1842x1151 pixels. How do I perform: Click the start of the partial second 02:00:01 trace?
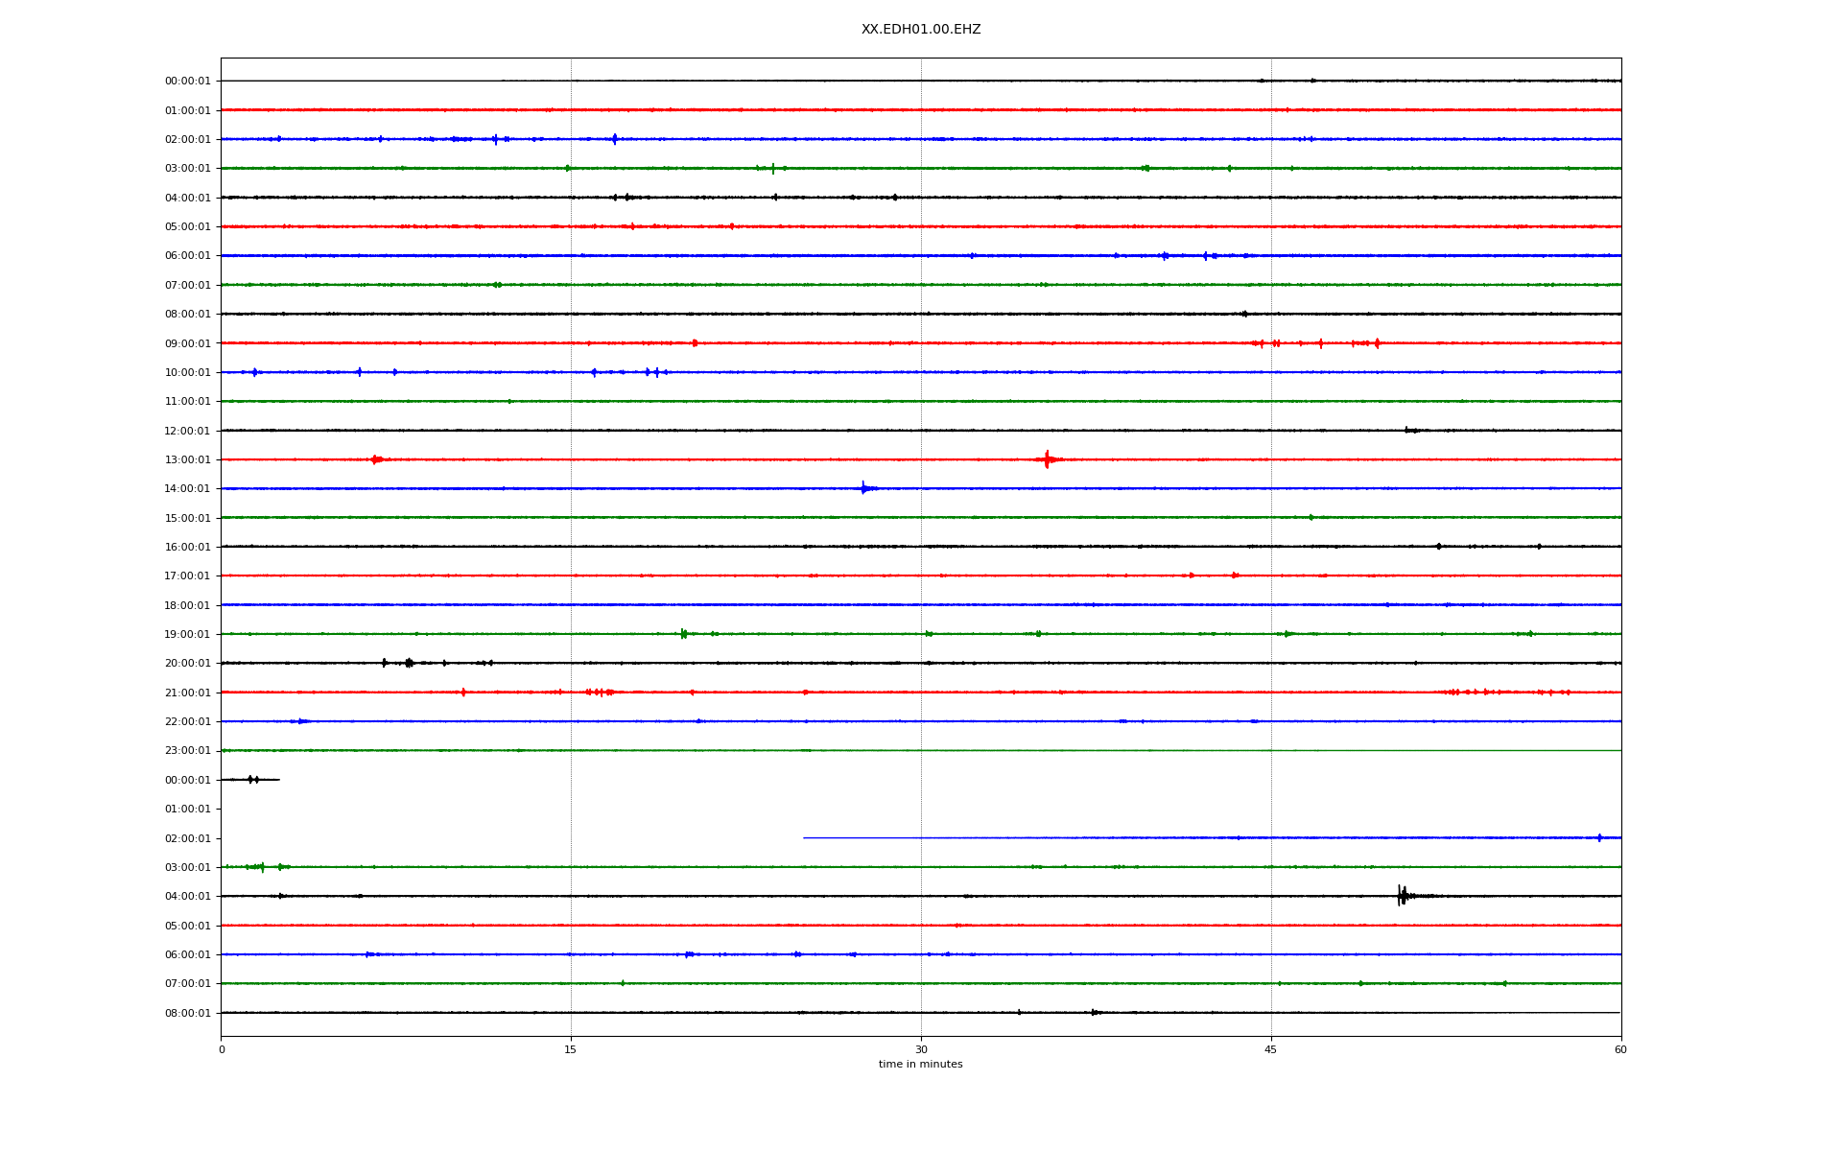tap(806, 838)
